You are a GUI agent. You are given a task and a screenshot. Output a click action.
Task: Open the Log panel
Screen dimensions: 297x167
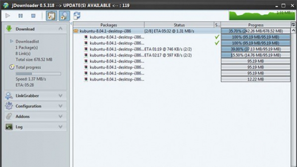tap(19, 127)
